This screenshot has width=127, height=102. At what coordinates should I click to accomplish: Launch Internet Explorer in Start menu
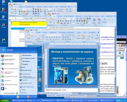8,64
